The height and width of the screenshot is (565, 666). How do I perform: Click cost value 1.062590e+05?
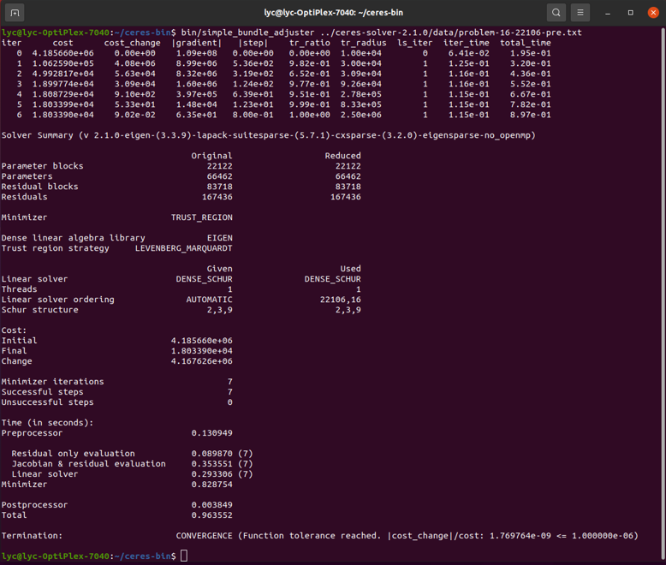pyautogui.click(x=62, y=63)
